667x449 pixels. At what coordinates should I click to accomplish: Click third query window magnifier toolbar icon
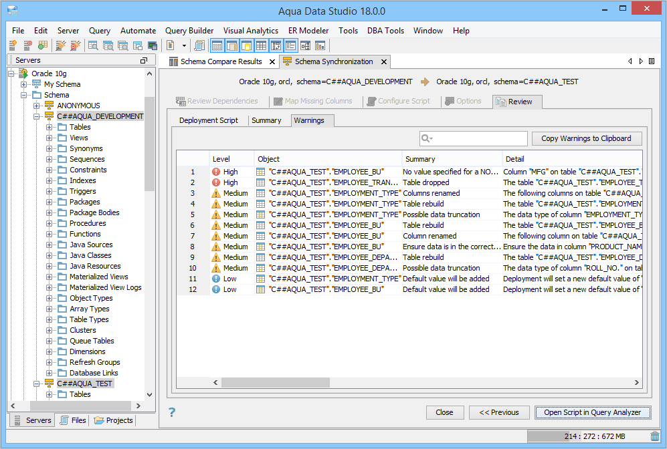(x=123, y=45)
